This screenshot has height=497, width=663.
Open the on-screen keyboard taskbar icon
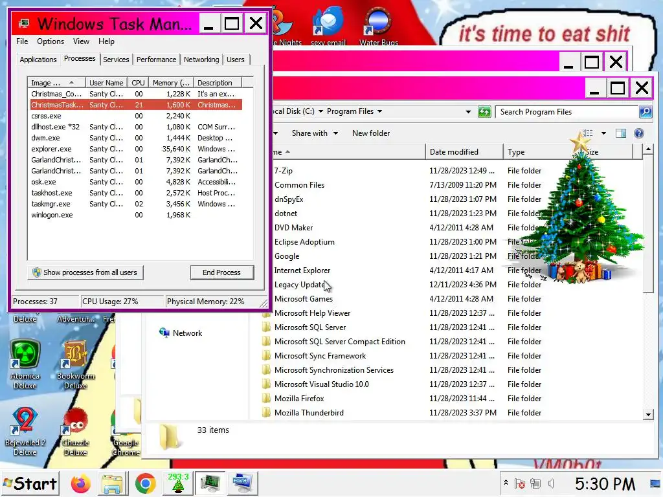point(243,483)
